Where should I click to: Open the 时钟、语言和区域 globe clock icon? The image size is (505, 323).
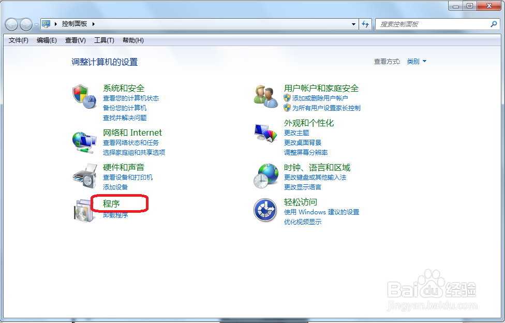click(266, 176)
